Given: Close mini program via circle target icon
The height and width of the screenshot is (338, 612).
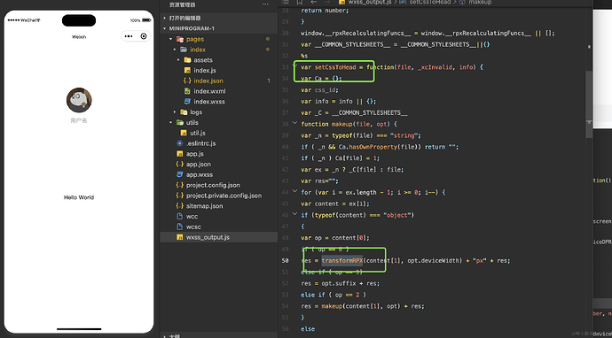Looking at the screenshot, I should point(144,36).
